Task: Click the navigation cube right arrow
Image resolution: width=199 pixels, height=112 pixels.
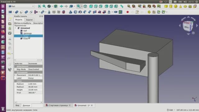Action: [x=197, y=26]
